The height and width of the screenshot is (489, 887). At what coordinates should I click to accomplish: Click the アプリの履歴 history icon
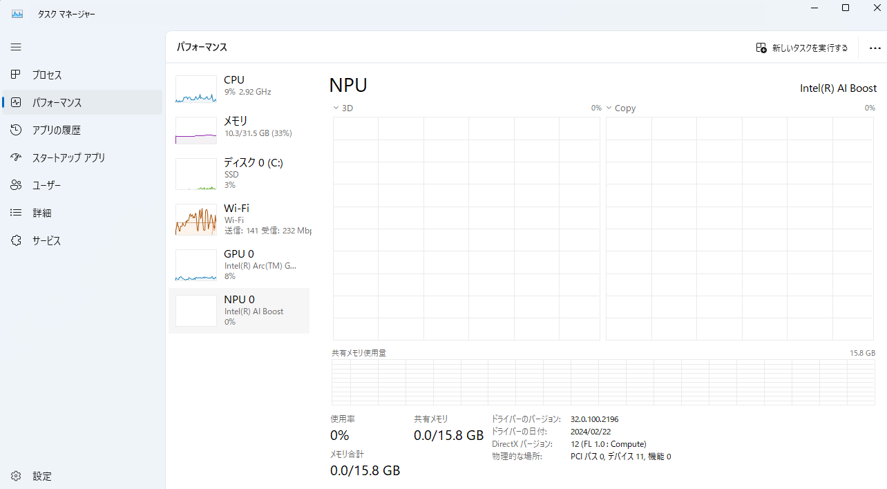coord(16,130)
